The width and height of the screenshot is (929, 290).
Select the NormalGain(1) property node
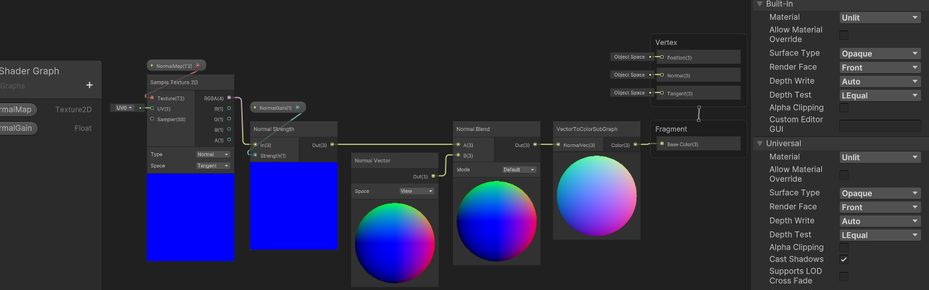pyautogui.click(x=278, y=108)
